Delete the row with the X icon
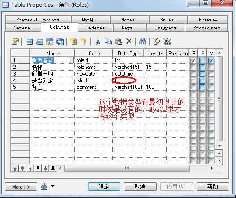Screen dimensions: 236x198 (x=129, y=41)
